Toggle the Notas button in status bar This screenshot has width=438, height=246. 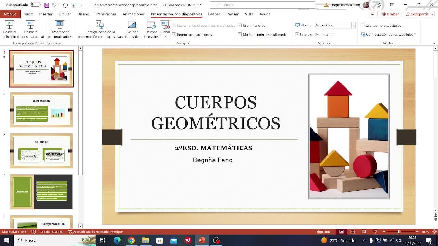point(324,232)
